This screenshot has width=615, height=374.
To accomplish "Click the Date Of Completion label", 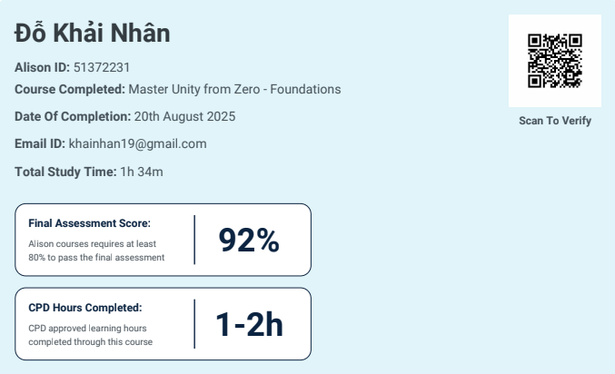I will tap(73, 116).
